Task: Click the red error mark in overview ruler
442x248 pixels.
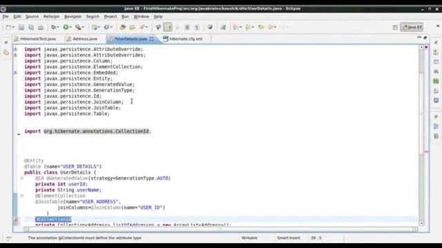Action: point(426,152)
